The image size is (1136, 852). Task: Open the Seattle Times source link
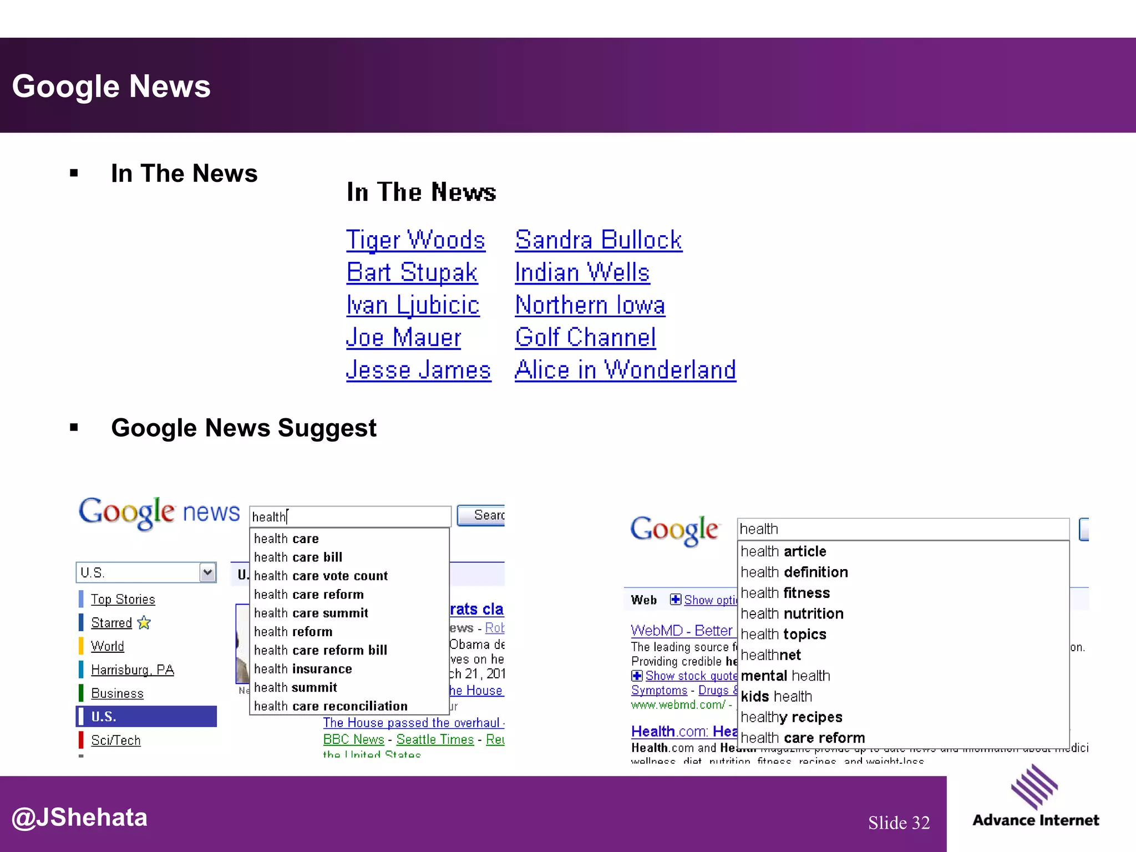pos(435,739)
